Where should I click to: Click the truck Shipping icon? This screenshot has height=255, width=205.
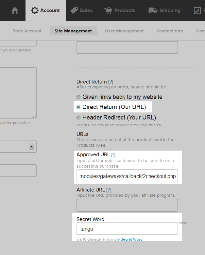click(x=153, y=10)
